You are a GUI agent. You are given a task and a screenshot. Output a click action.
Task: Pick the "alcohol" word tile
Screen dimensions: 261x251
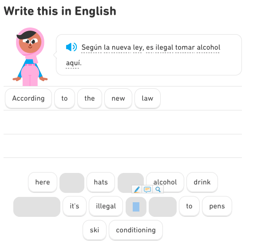point(165,182)
